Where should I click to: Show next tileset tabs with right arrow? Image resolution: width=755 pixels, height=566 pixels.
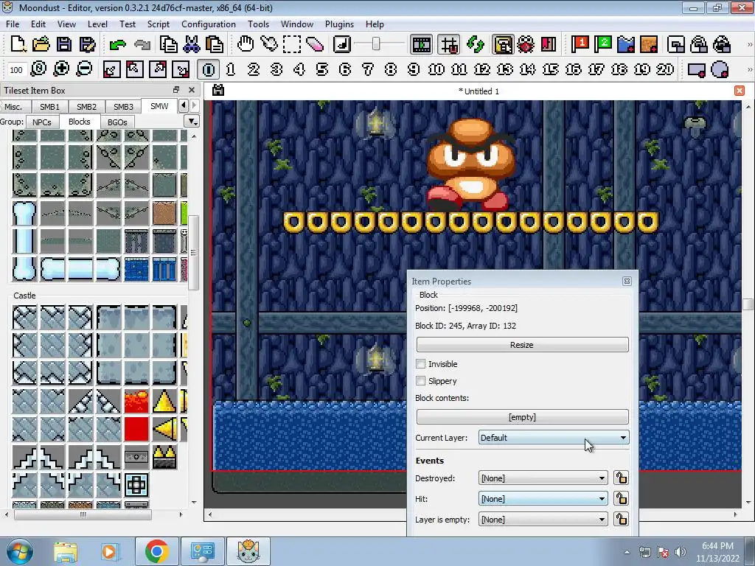coord(195,105)
